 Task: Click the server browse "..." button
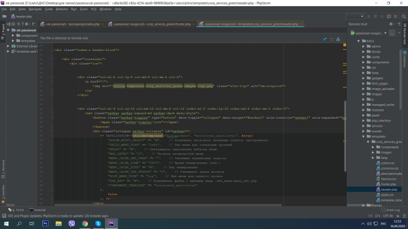pos(392,33)
